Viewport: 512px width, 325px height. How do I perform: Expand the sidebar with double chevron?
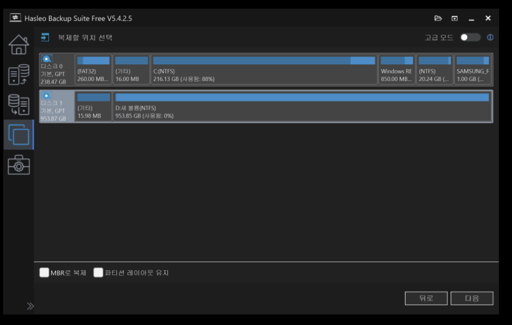click(x=30, y=306)
